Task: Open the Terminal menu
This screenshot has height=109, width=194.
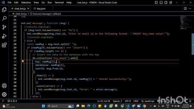Action: [x=59, y=2]
